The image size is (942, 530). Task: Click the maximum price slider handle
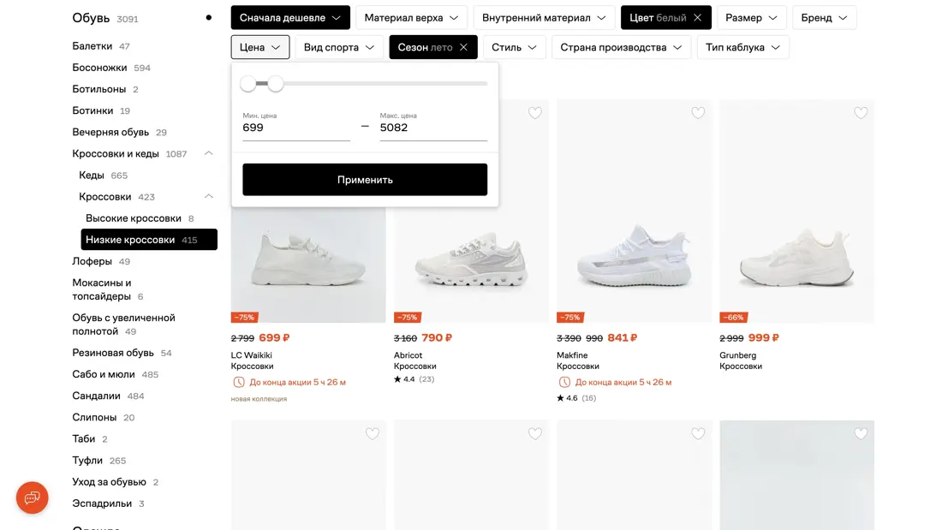point(276,84)
